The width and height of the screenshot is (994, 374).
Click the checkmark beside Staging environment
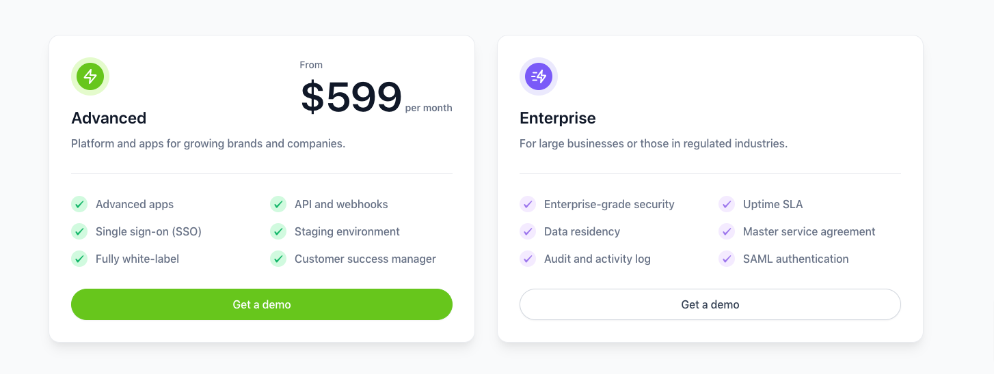[278, 231]
